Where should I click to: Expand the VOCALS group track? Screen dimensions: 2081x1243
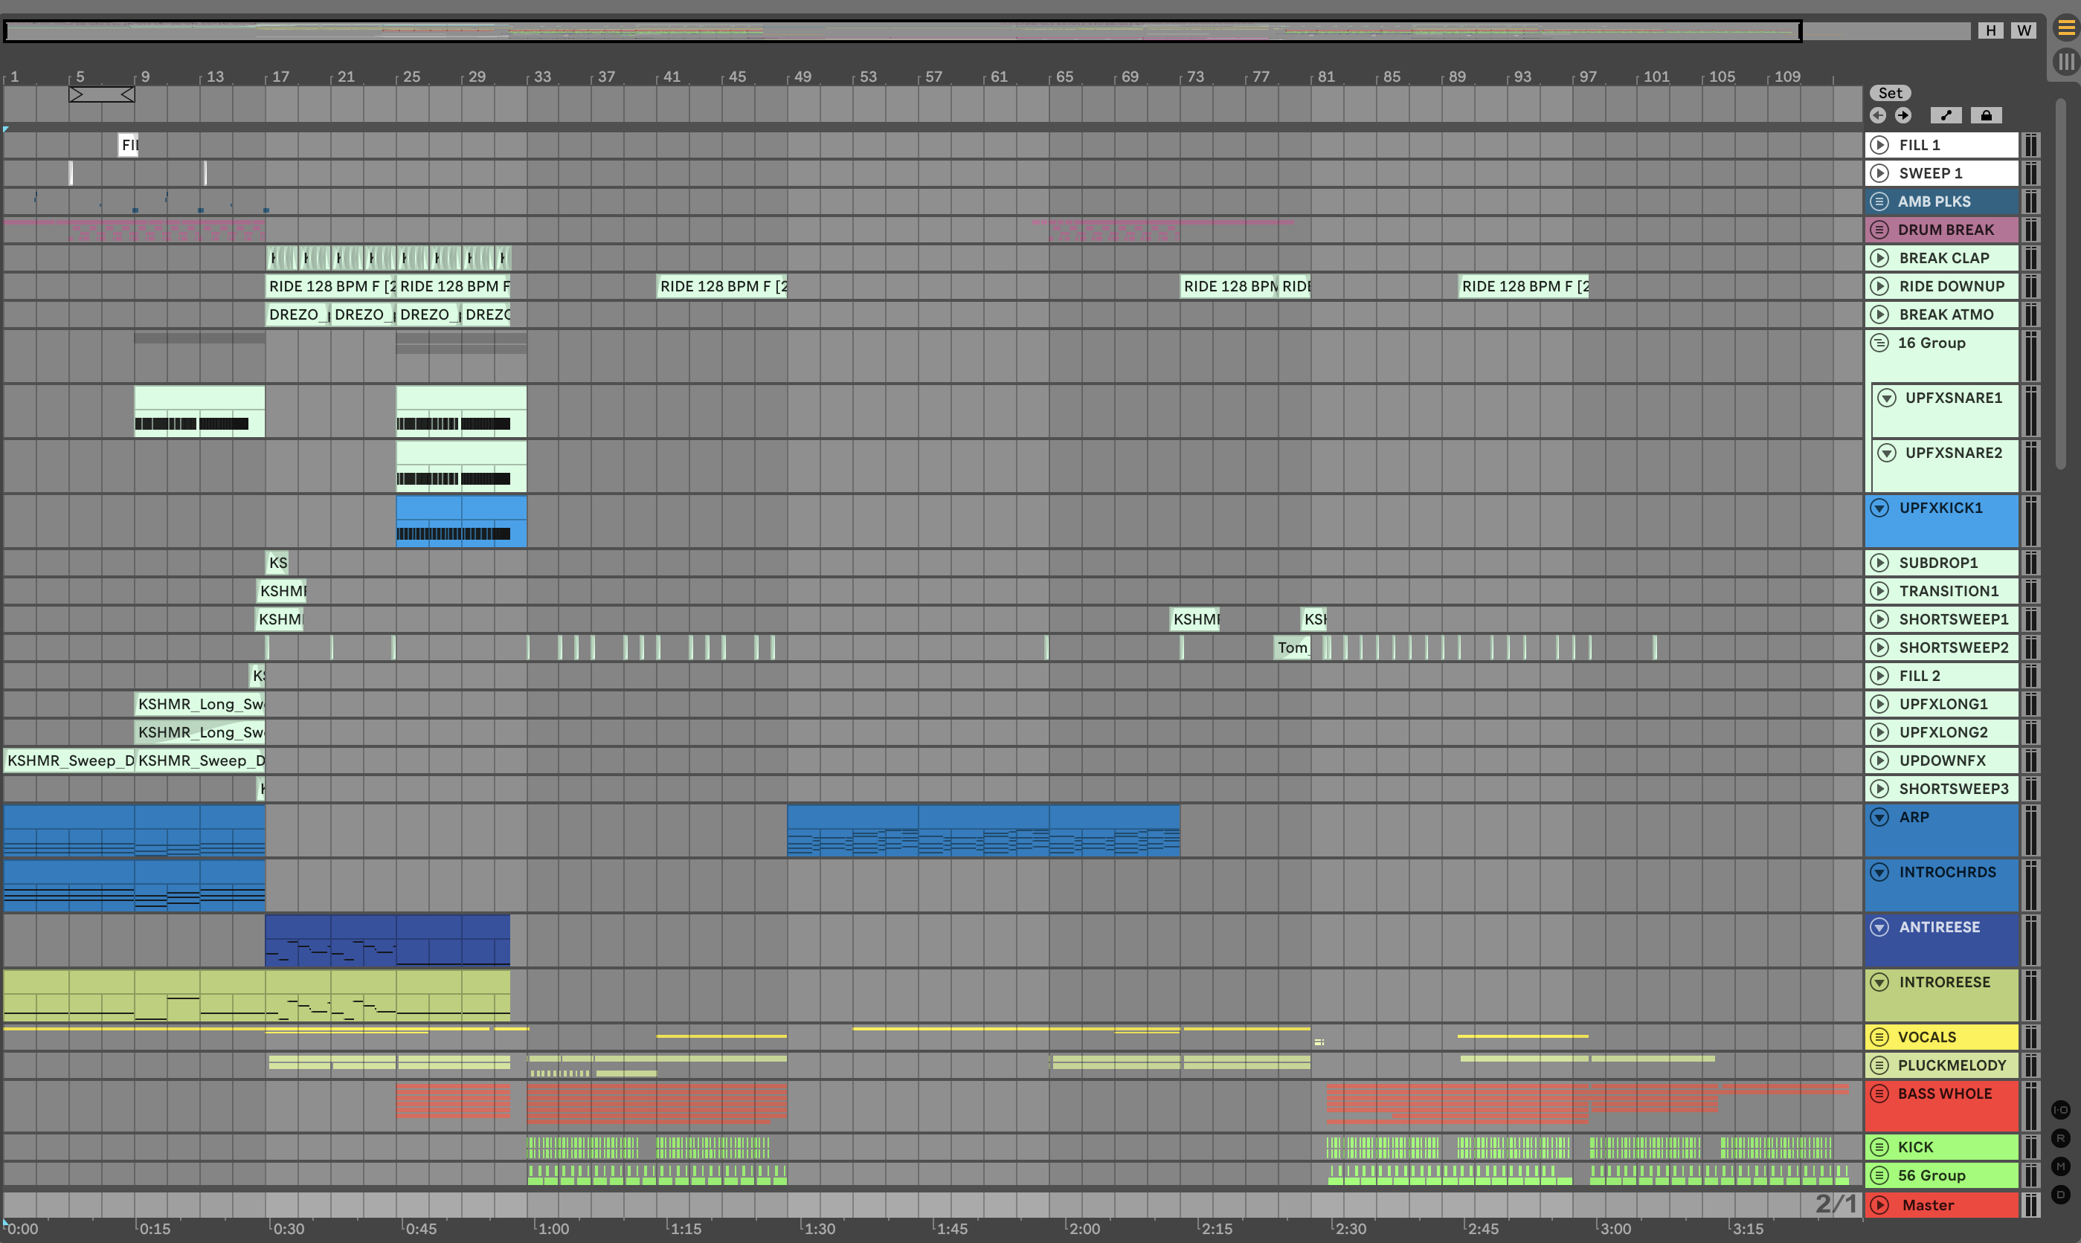tap(1879, 1037)
